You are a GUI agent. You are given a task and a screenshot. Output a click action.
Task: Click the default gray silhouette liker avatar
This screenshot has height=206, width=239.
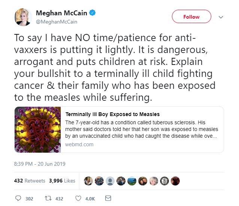pyautogui.click(x=110, y=181)
